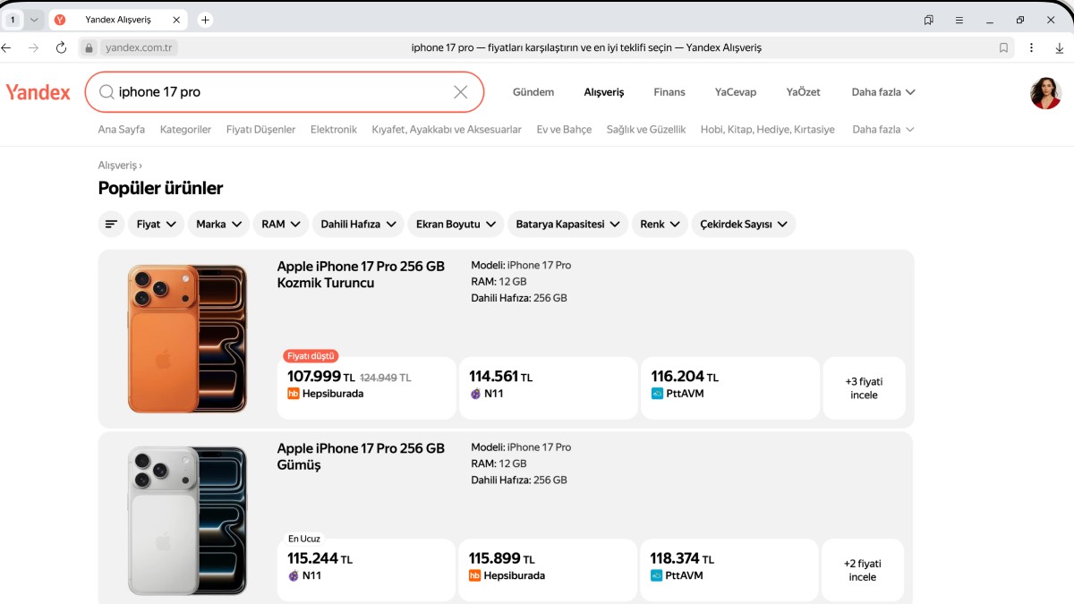Open browser downloads icon

point(1060,48)
